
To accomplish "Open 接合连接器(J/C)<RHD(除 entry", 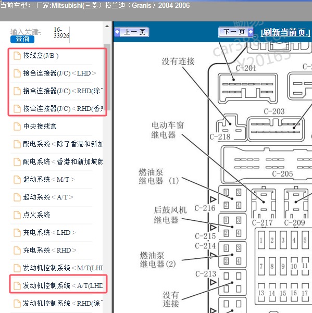I will pyautogui.click(x=63, y=91).
